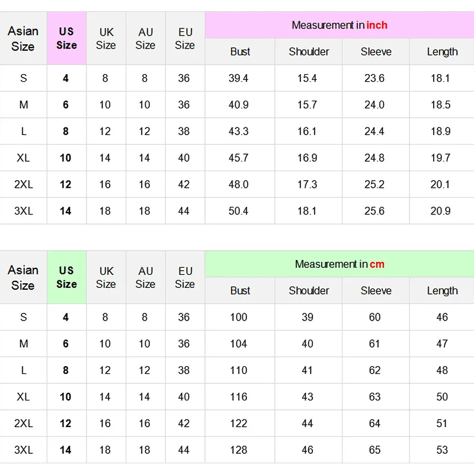The width and height of the screenshot is (474, 474).
Task: Select the 'Measurement in cm' header
Action: (x=340, y=264)
